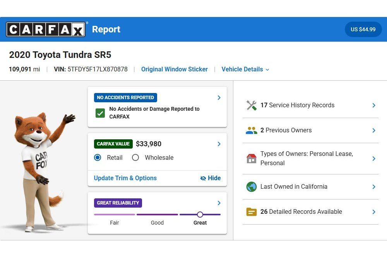Click the 109,091 mi mileage text

tap(24, 69)
